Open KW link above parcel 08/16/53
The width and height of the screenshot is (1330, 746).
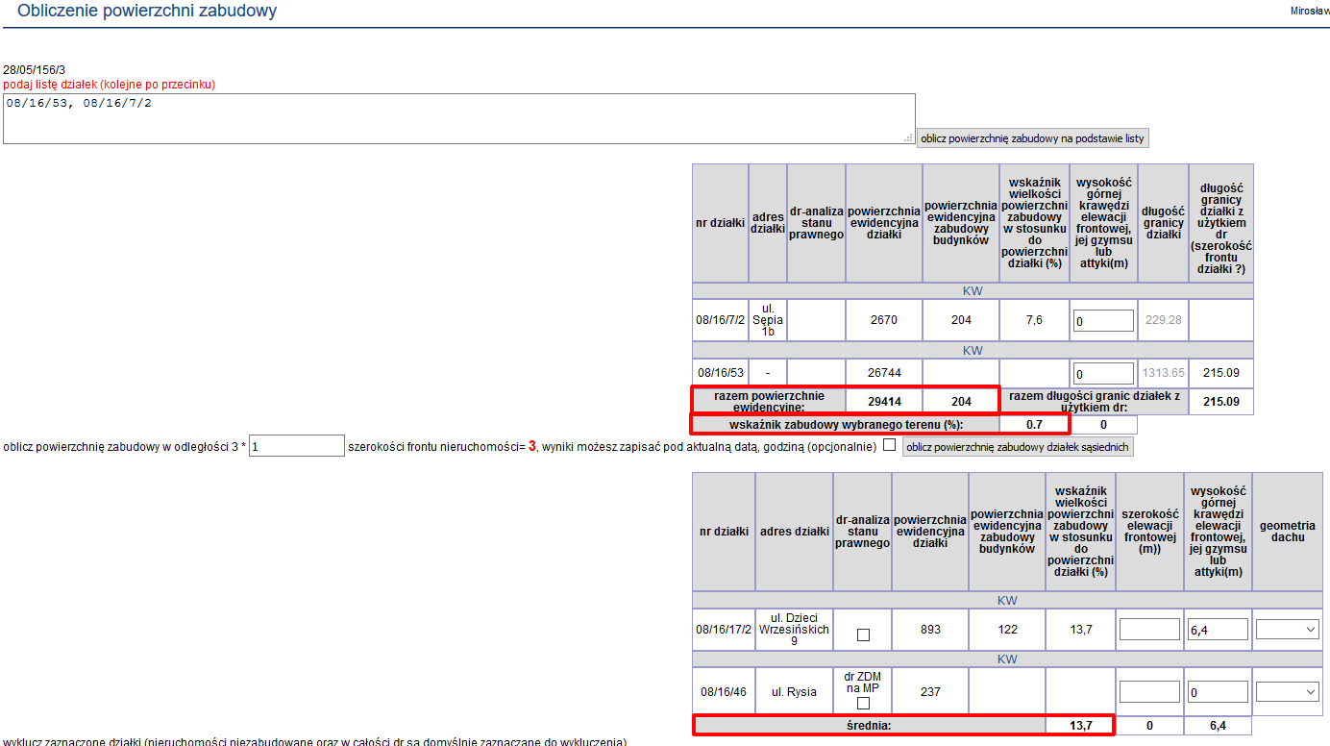point(973,351)
